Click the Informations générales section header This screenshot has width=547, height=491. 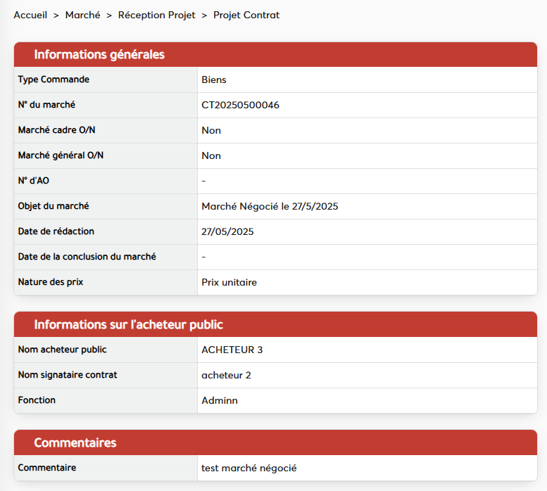[x=99, y=54]
